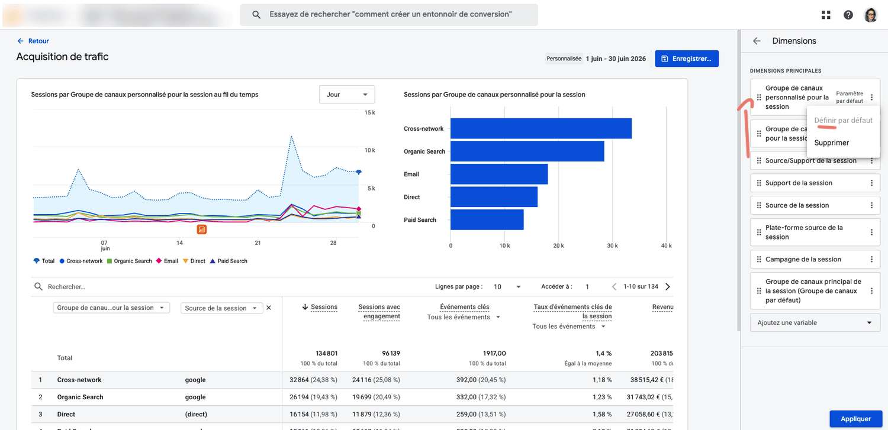This screenshot has height=430, width=888.
Task: Open three-dot menu for Plate-forme source de la session
Action: (x=871, y=232)
